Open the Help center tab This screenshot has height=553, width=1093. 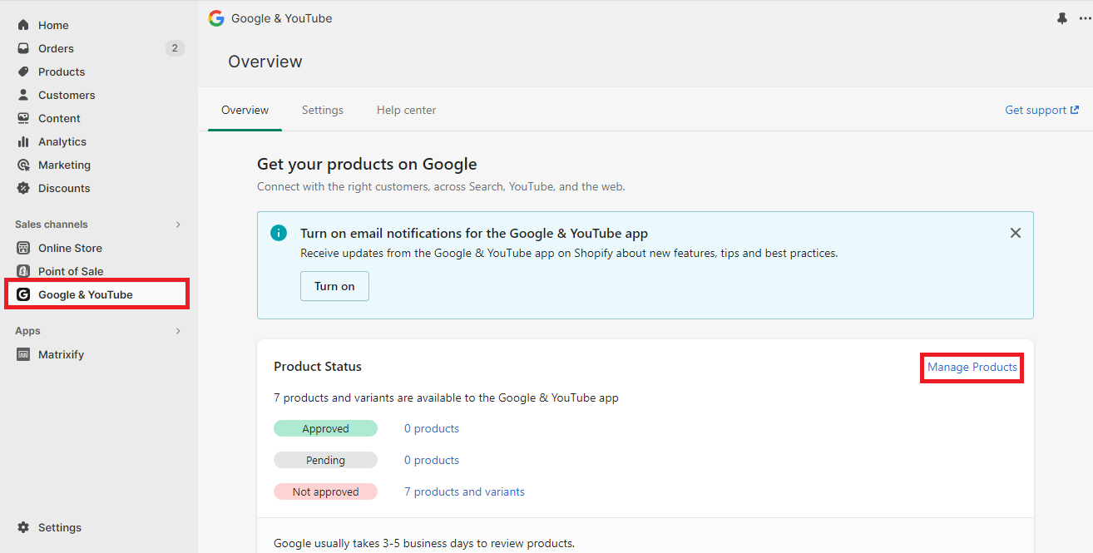coord(406,110)
